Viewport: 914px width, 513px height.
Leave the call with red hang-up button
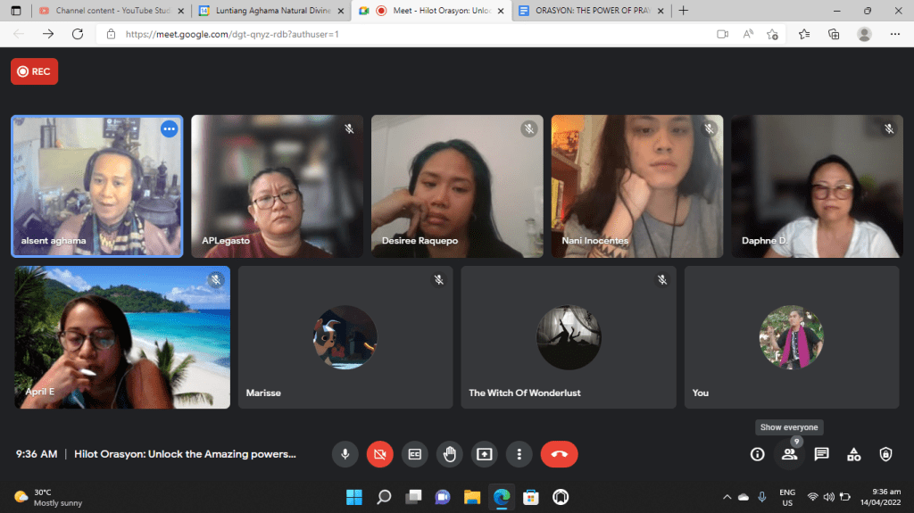point(559,454)
